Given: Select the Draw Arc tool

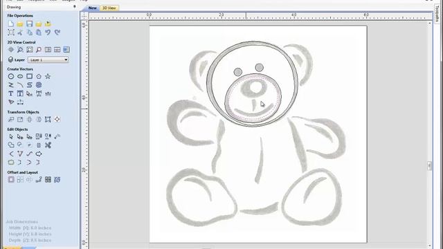Looking at the screenshot, I should coord(20,84).
